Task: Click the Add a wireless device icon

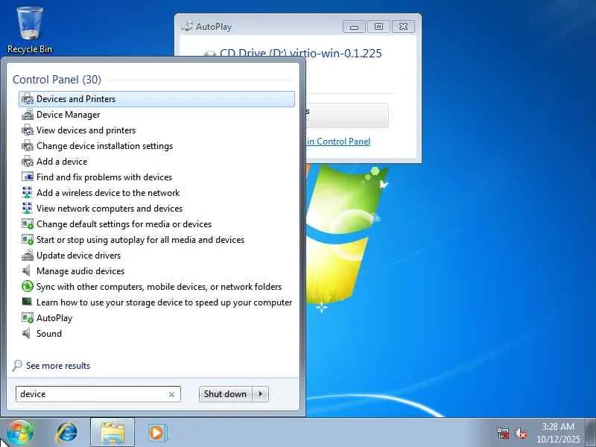Action: [28, 193]
